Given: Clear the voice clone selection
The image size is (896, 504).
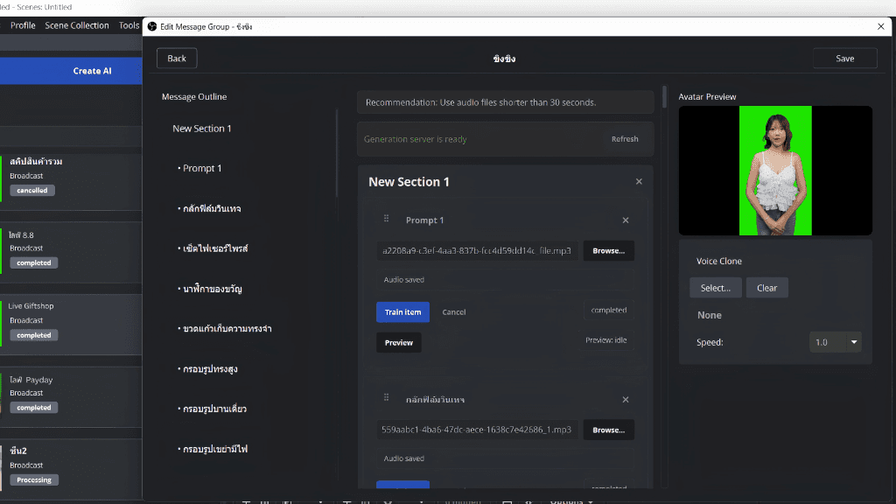Looking at the screenshot, I should (x=766, y=288).
